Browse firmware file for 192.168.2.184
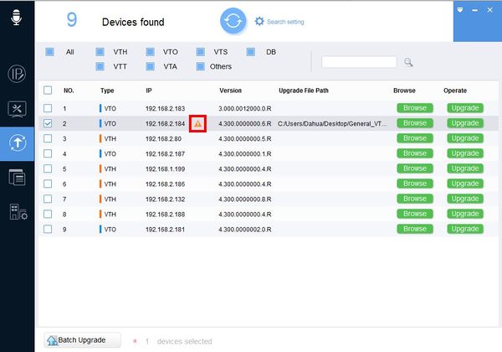Viewport: 502px width, 352px height. tap(415, 123)
